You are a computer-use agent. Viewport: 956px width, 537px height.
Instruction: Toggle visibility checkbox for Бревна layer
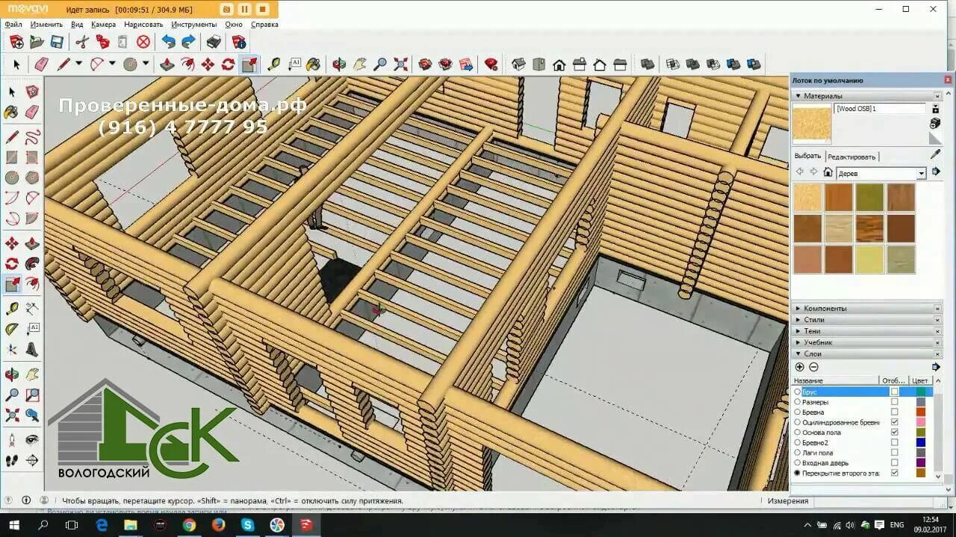point(894,412)
